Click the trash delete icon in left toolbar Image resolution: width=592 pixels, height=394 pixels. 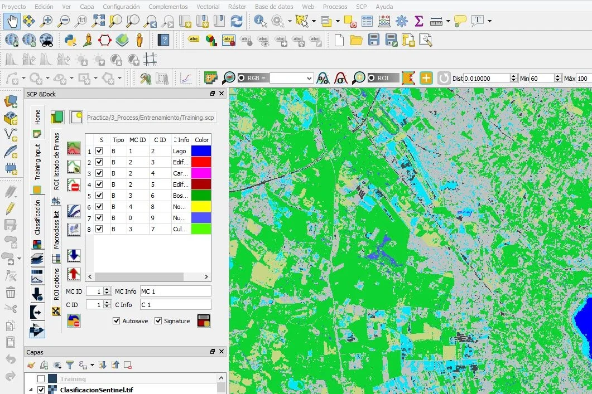click(11, 292)
